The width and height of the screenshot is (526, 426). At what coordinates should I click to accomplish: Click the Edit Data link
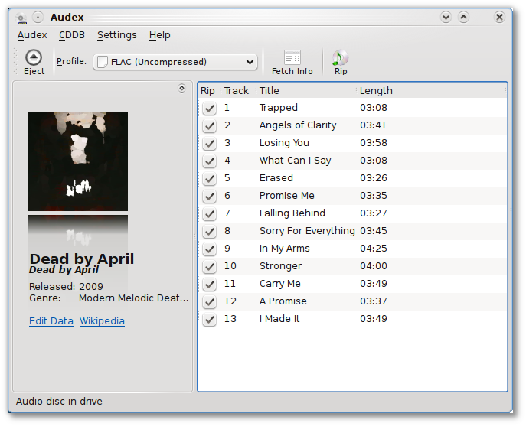(51, 320)
